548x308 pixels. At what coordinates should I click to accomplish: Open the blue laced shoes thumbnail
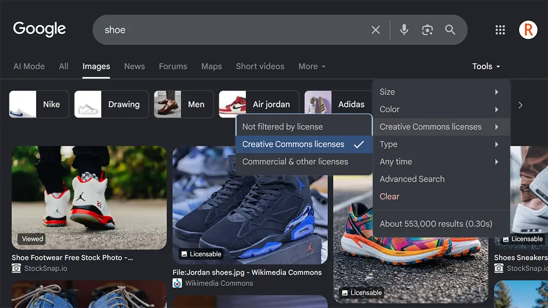89,294
